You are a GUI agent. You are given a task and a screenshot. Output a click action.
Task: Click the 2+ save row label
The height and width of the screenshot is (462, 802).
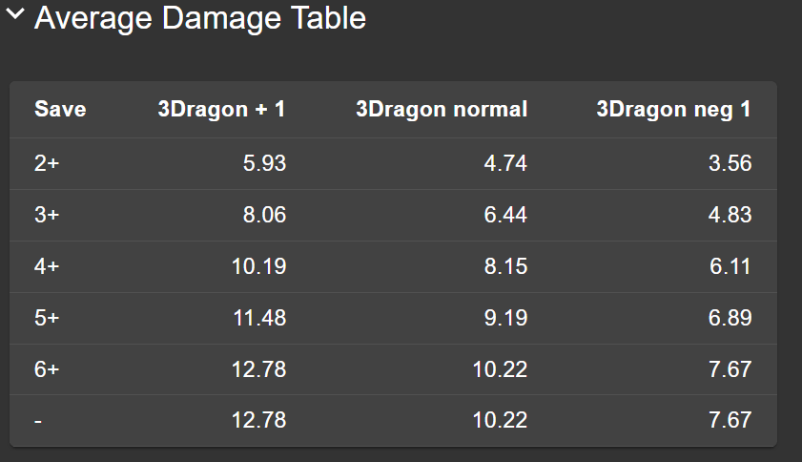pyautogui.click(x=47, y=163)
